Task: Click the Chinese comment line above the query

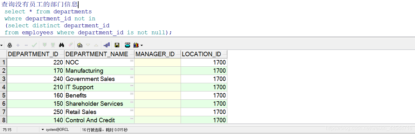Action: tap(39, 4)
